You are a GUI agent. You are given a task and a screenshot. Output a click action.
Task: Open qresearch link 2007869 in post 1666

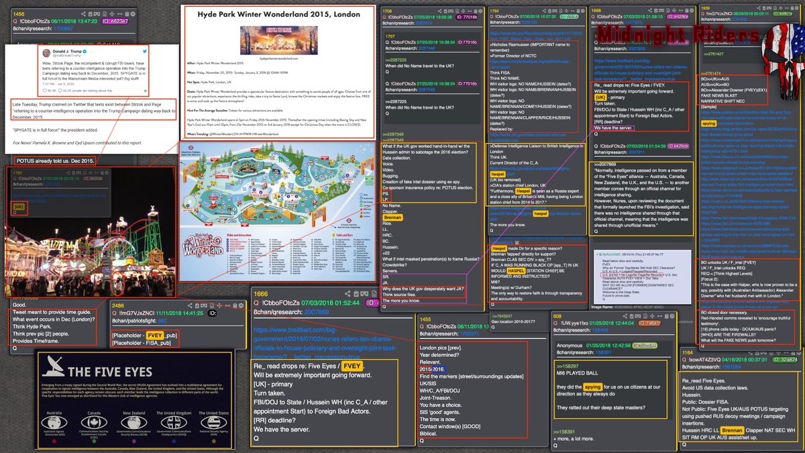coord(316,312)
